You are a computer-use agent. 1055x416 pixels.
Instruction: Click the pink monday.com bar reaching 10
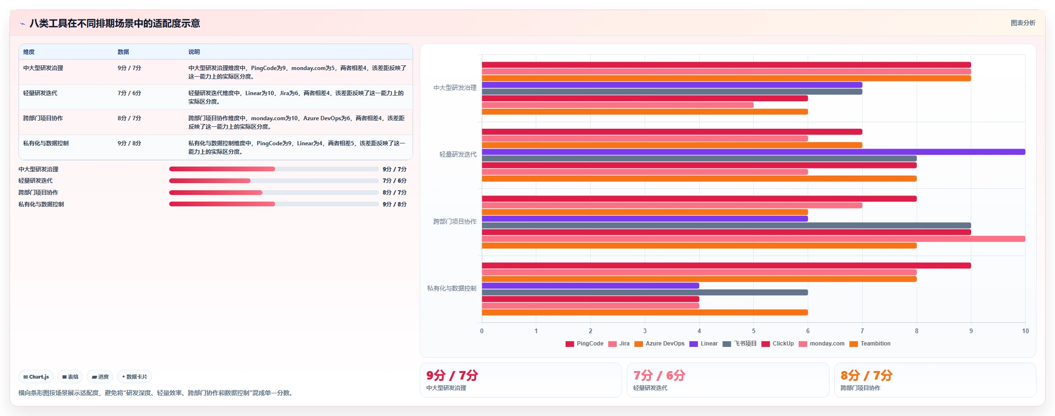[x=754, y=239]
